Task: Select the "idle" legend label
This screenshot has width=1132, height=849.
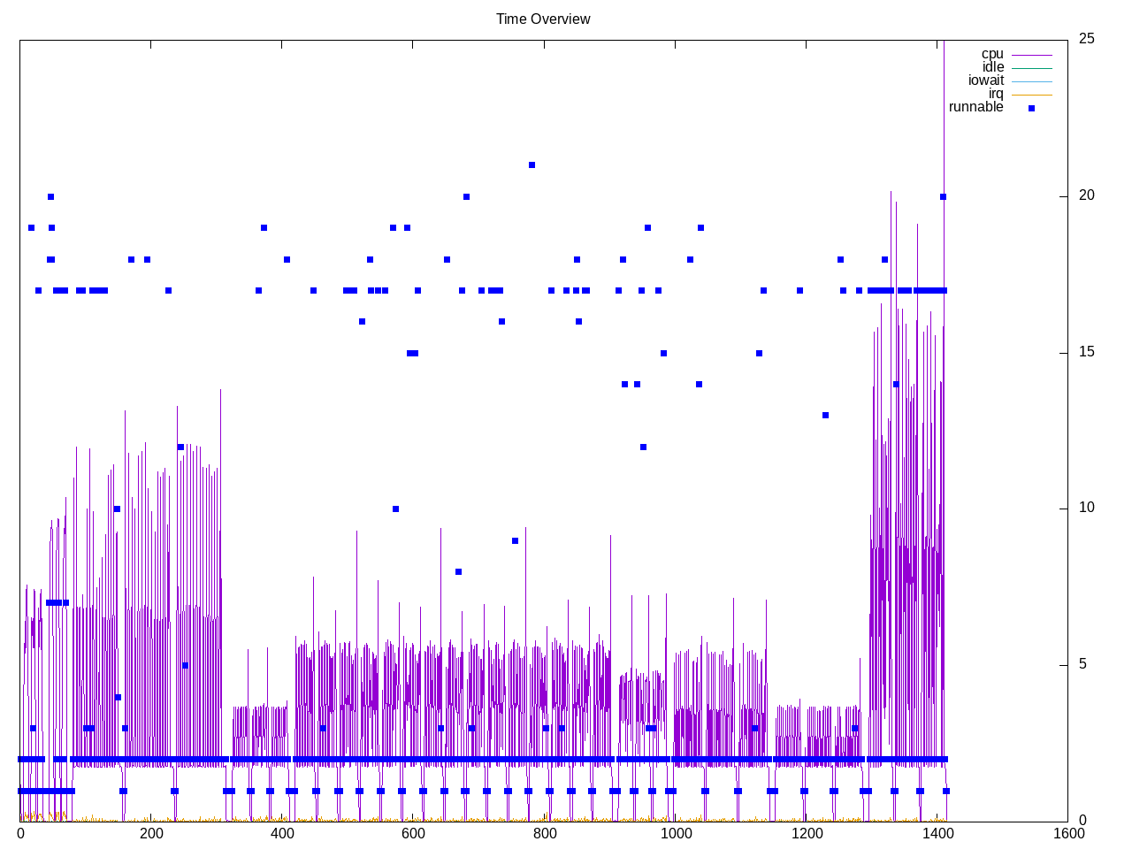Action: 992,67
